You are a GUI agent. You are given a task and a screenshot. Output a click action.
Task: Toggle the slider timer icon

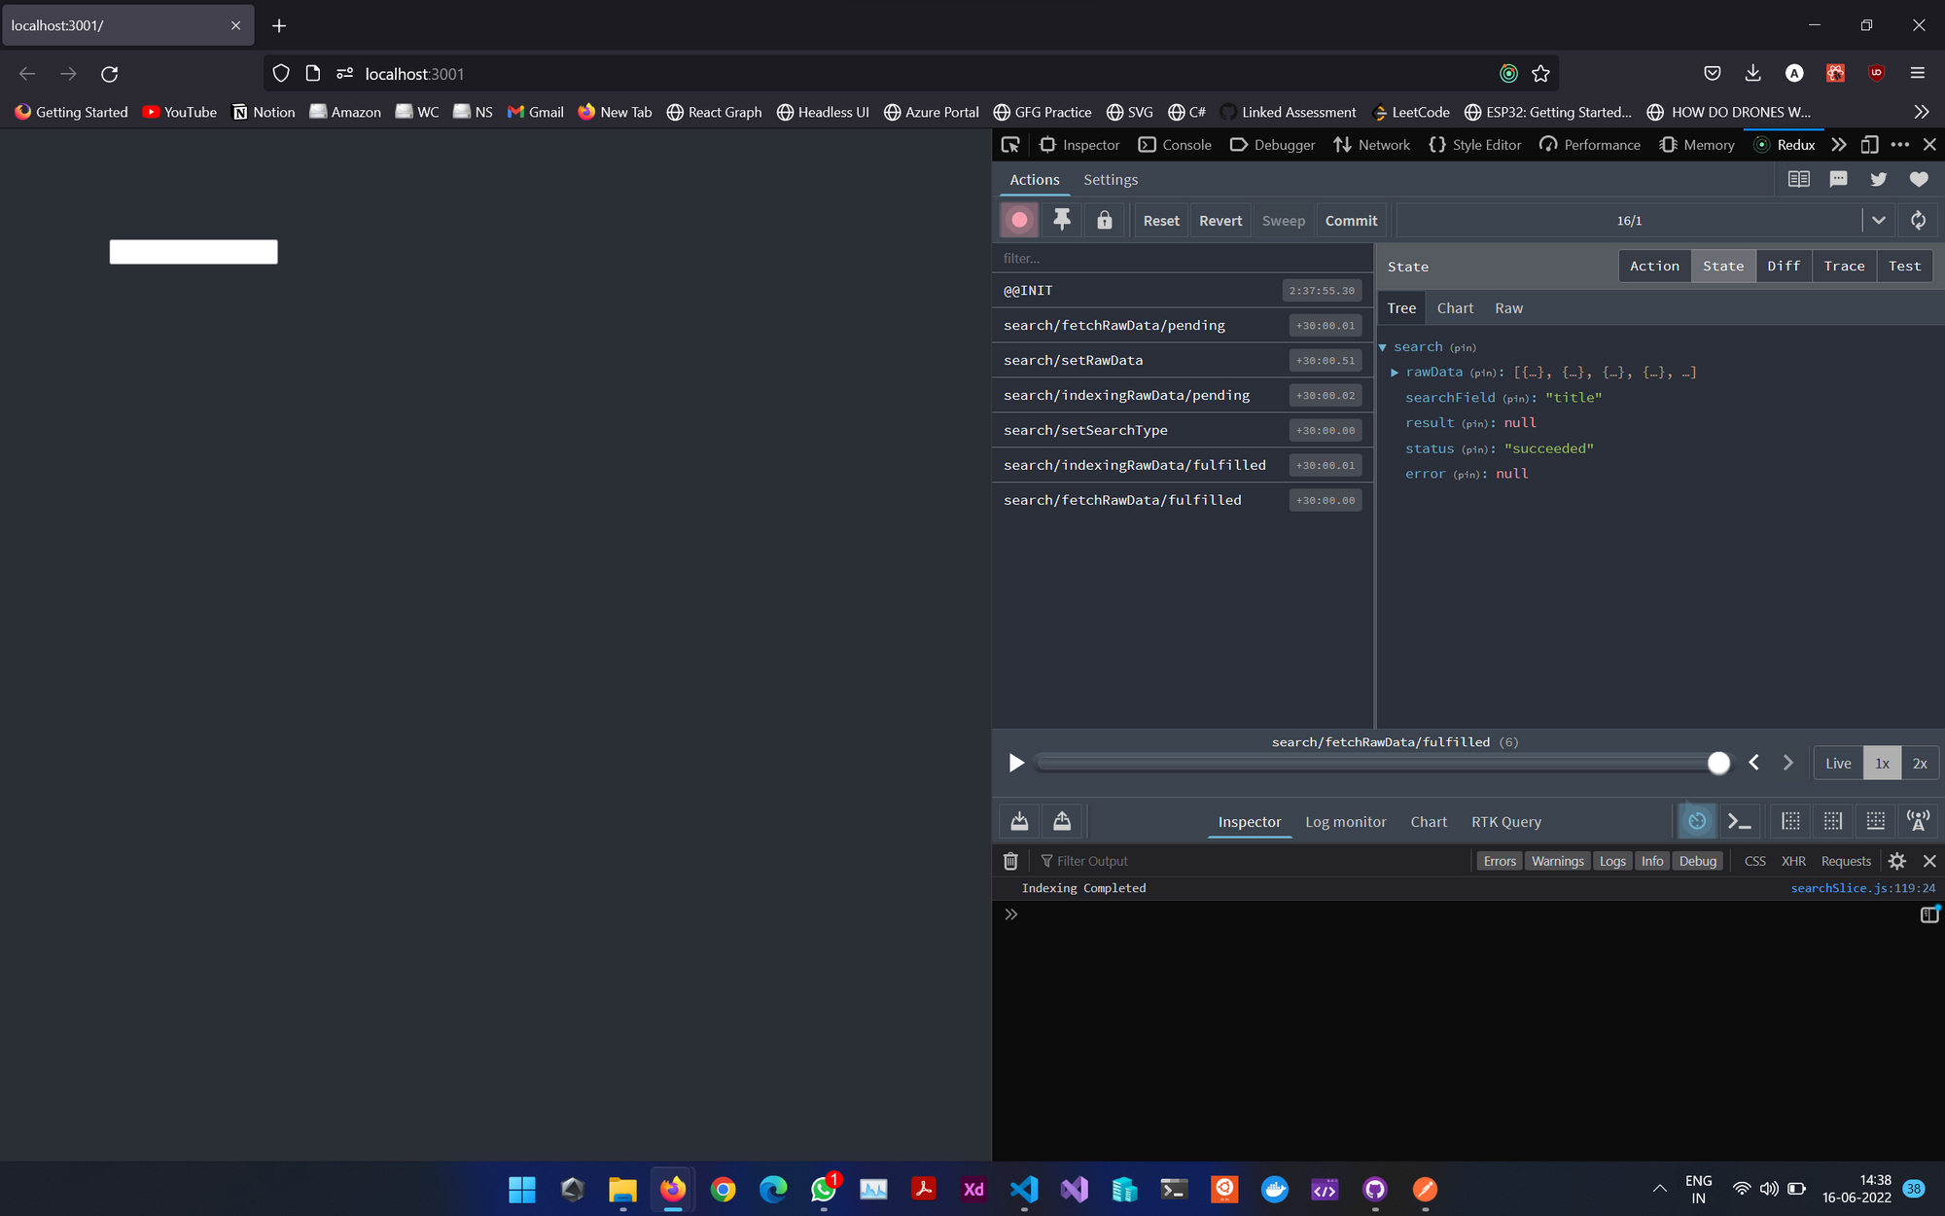tap(1697, 822)
